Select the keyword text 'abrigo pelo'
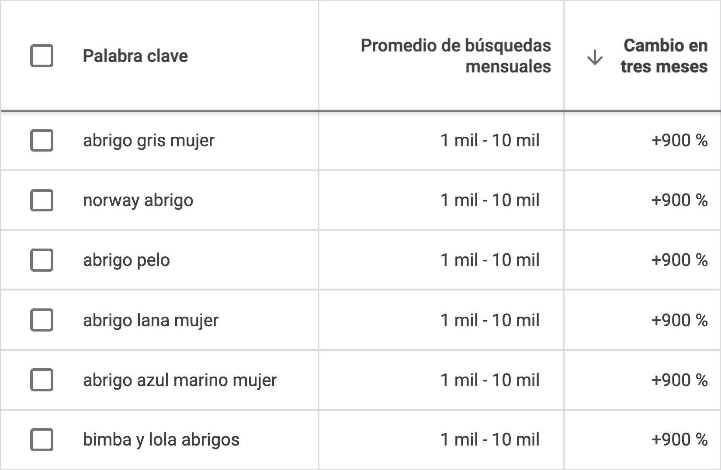The width and height of the screenshot is (721, 470). (125, 260)
